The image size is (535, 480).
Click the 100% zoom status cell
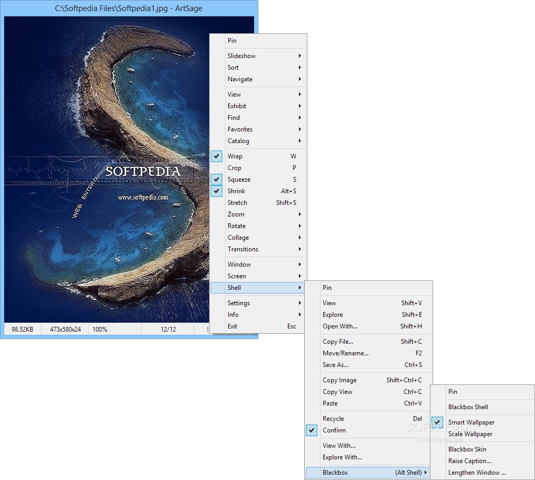point(100,329)
